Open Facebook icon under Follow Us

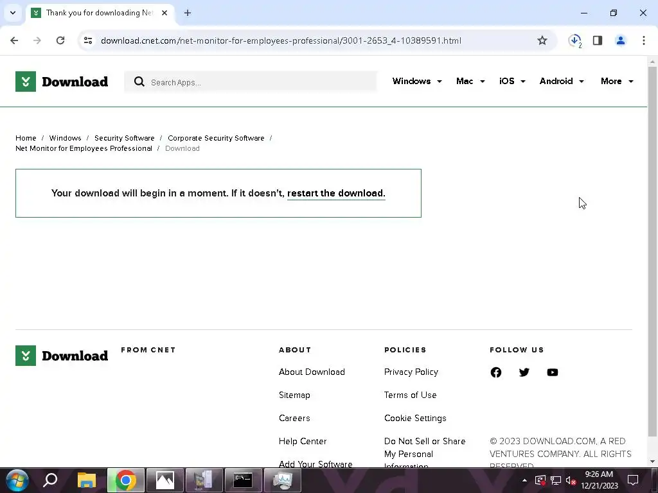click(x=496, y=372)
